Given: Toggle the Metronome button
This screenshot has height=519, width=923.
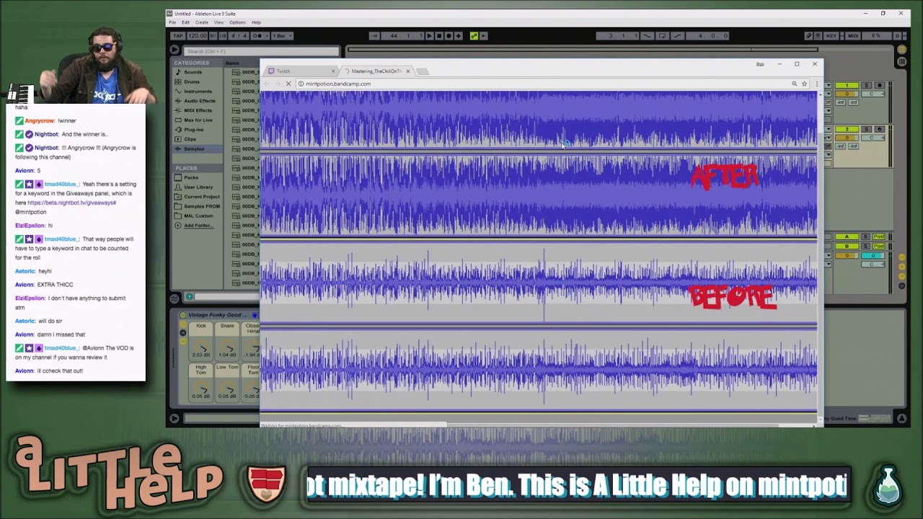Looking at the screenshot, I should coord(257,36).
